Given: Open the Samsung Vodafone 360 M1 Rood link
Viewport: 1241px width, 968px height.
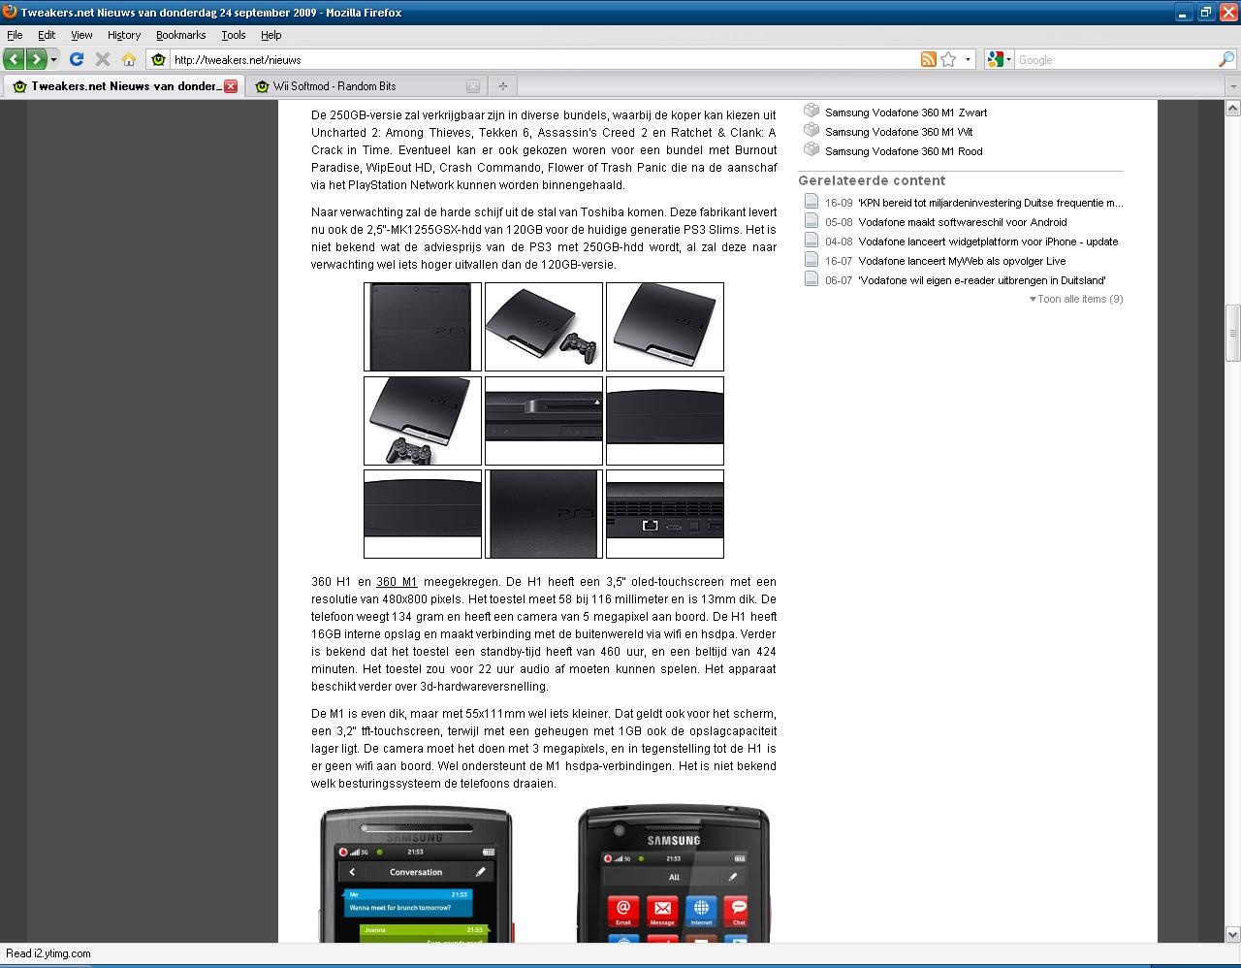Looking at the screenshot, I should pyautogui.click(x=904, y=151).
